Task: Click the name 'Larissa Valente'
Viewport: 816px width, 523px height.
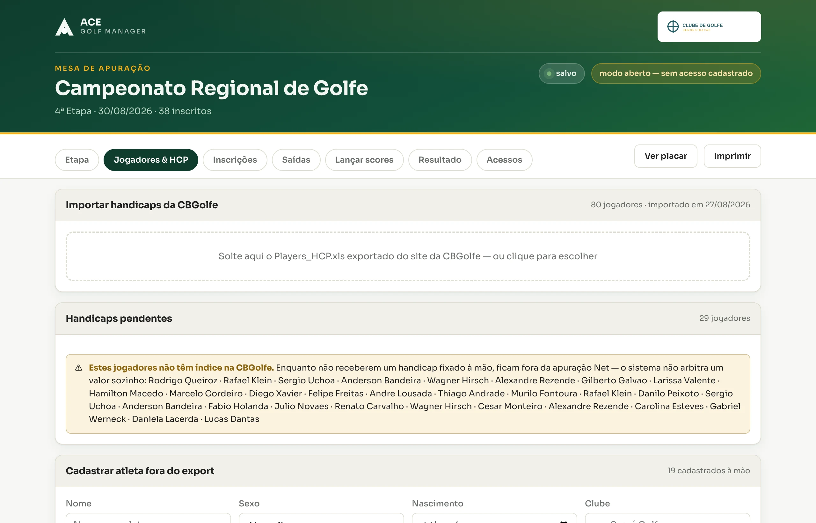Action: [x=684, y=380]
